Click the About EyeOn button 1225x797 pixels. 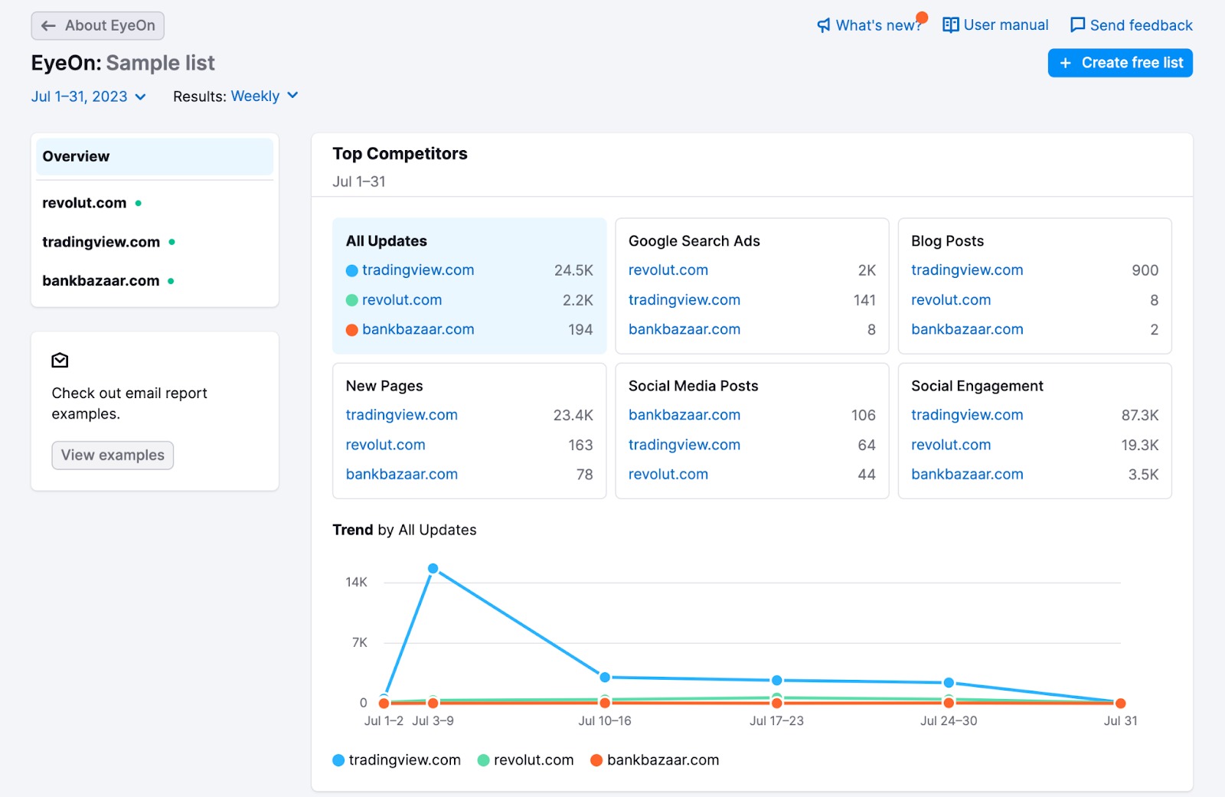98,26
